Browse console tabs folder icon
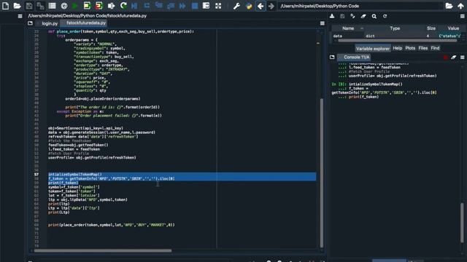The image size is (467, 262). click(x=332, y=57)
